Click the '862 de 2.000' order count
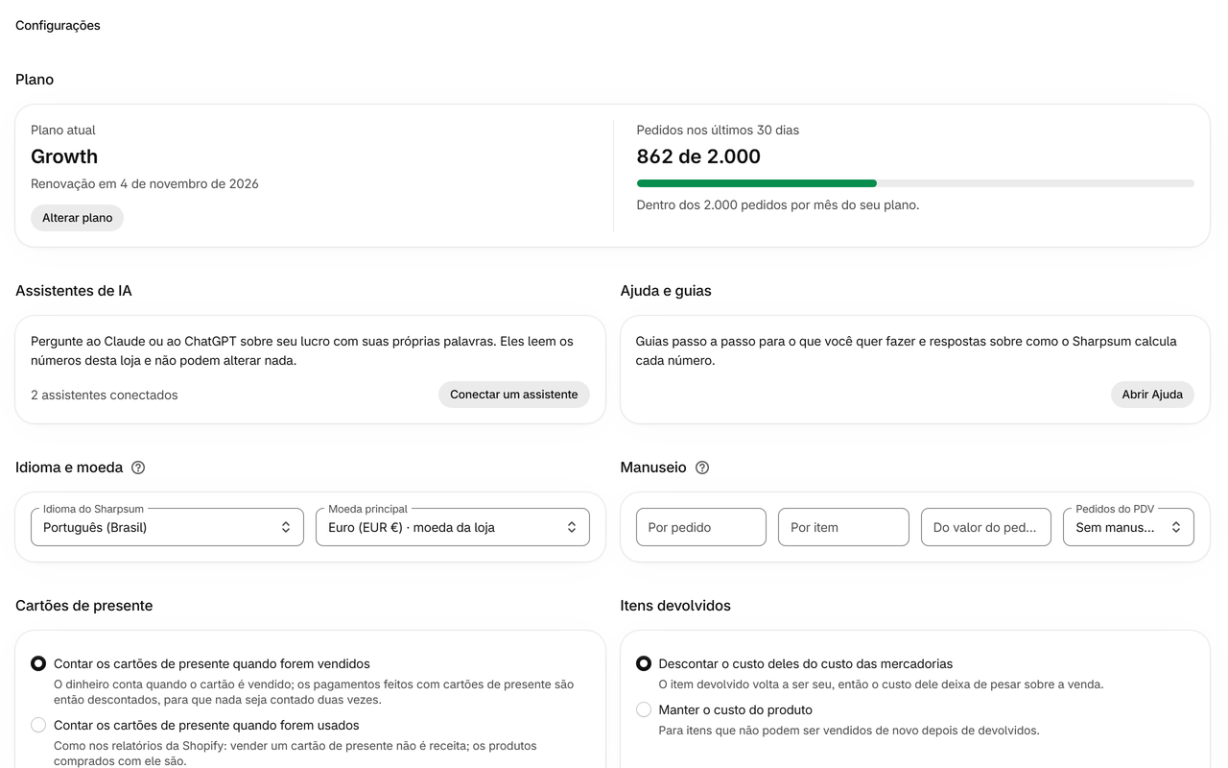Viewport: 1228px width, 768px height. coord(698,156)
